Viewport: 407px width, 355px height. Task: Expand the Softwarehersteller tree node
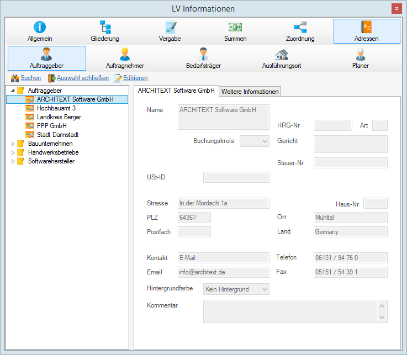click(x=13, y=161)
